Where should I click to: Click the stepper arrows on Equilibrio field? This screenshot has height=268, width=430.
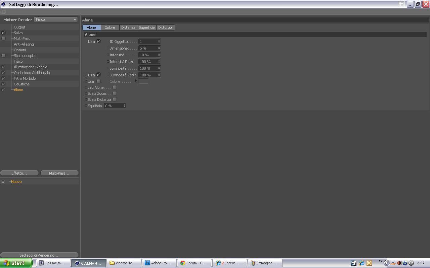pos(124,106)
